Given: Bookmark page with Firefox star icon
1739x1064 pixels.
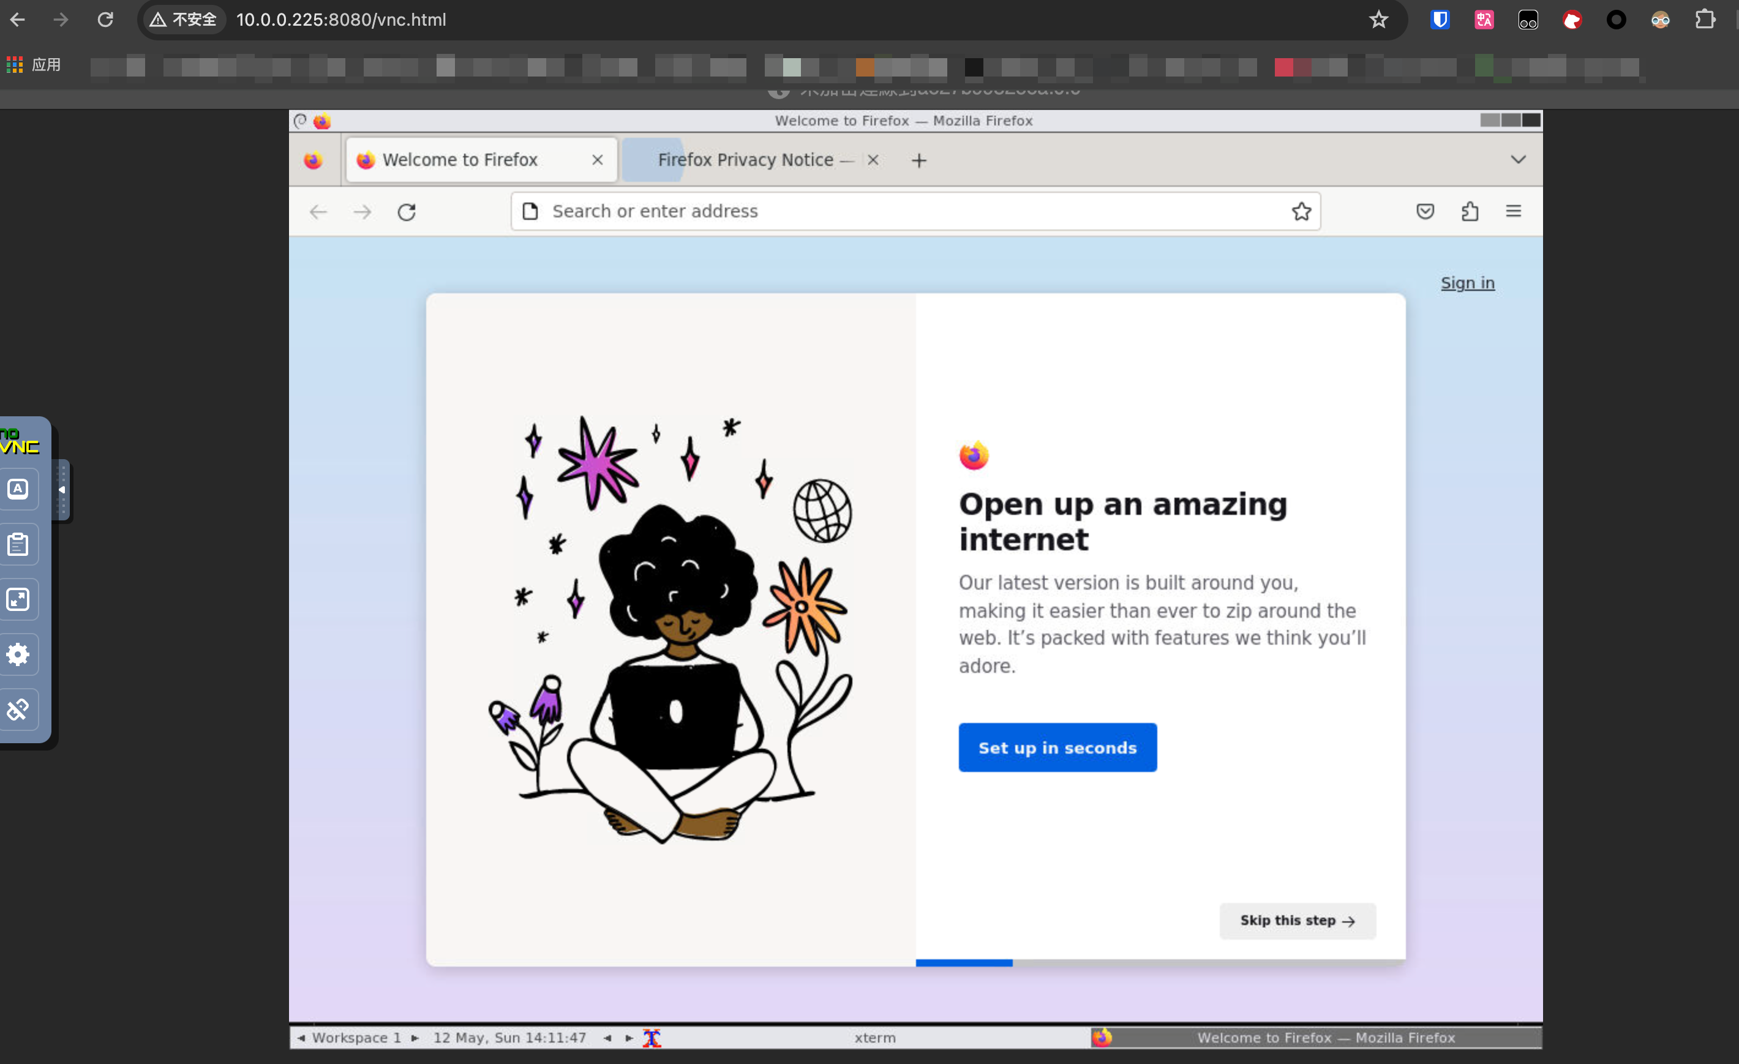Looking at the screenshot, I should tap(1301, 211).
